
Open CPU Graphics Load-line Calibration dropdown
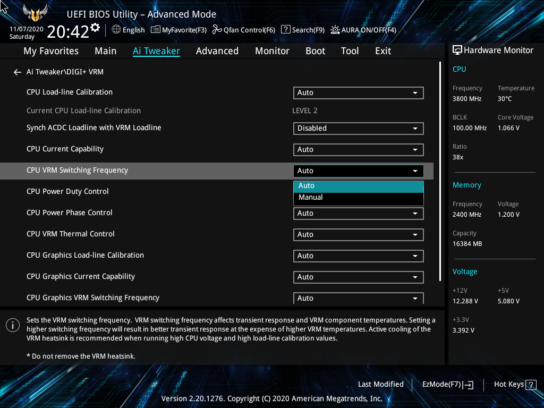pos(359,256)
